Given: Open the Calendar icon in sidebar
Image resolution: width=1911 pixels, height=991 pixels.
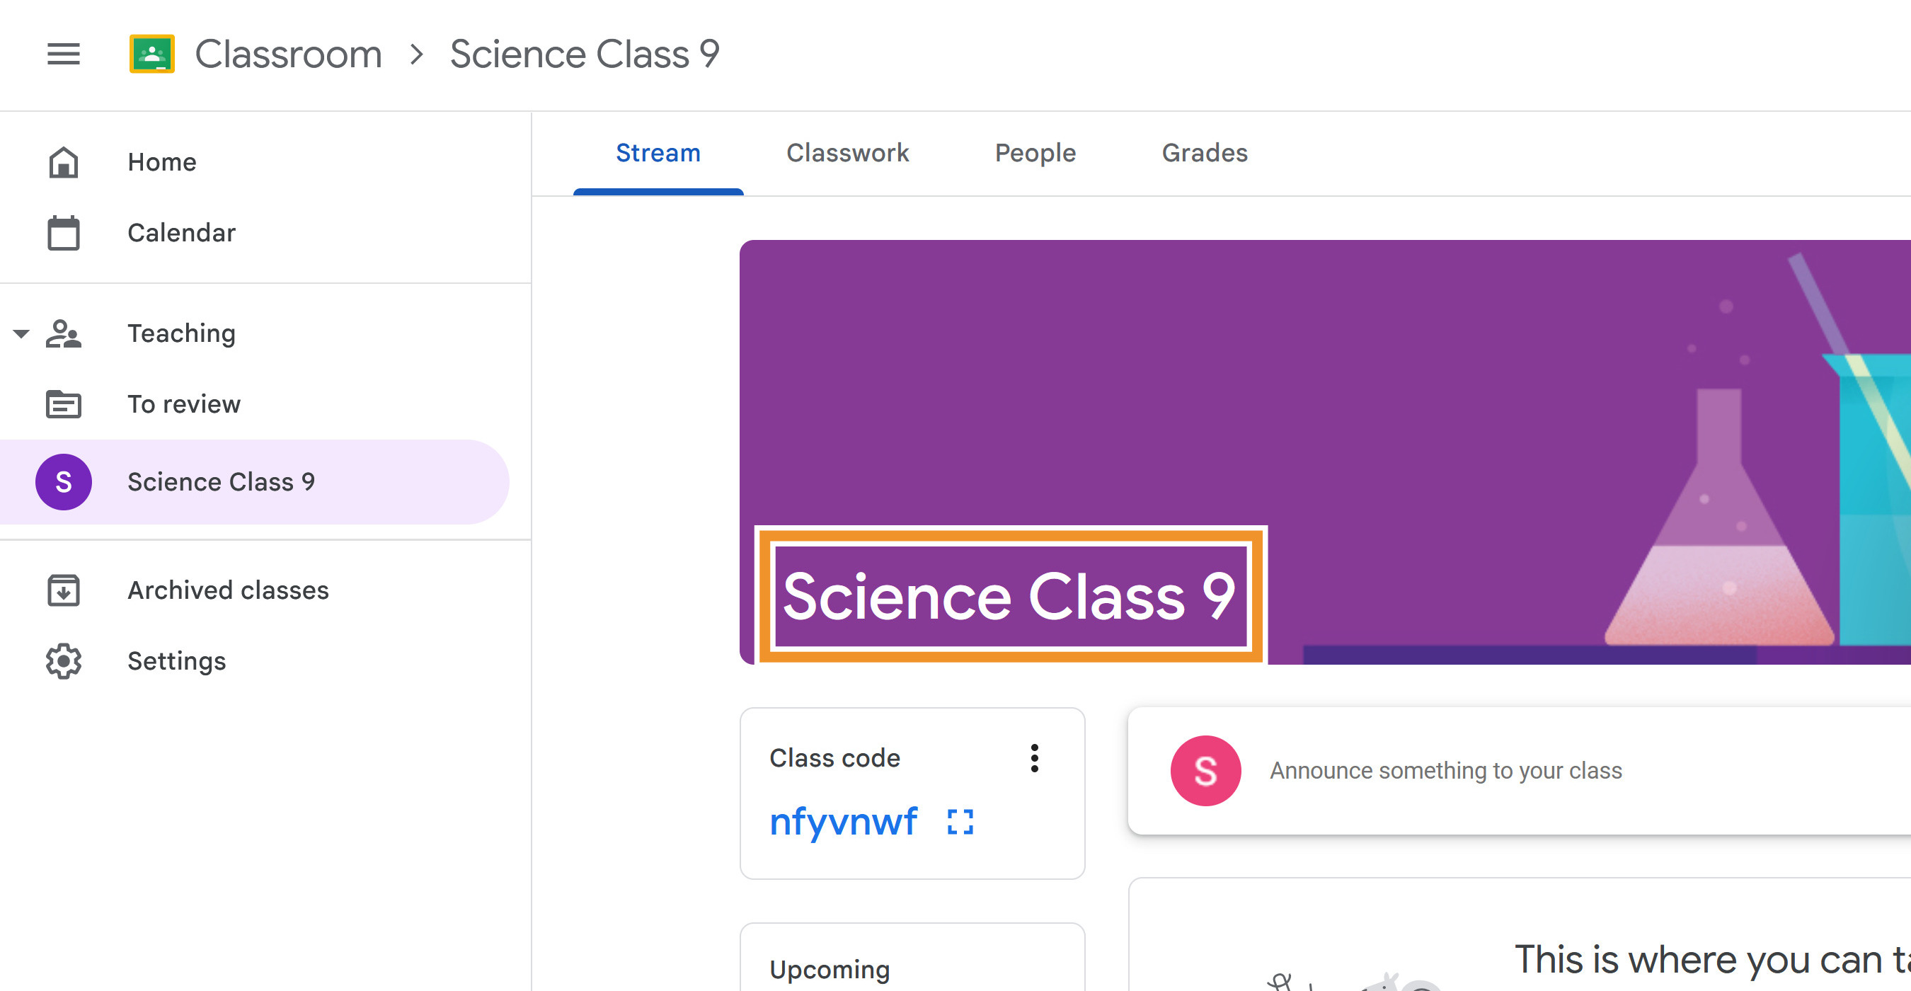Looking at the screenshot, I should click(x=63, y=233).
